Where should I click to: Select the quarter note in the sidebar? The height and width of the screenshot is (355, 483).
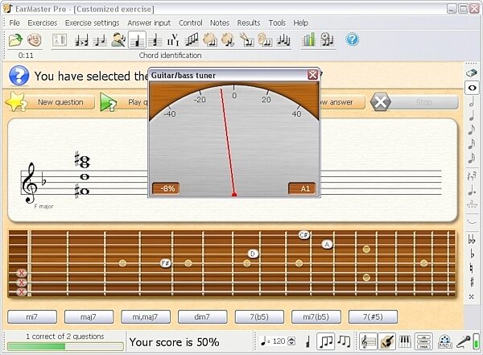tap(472, 115)
